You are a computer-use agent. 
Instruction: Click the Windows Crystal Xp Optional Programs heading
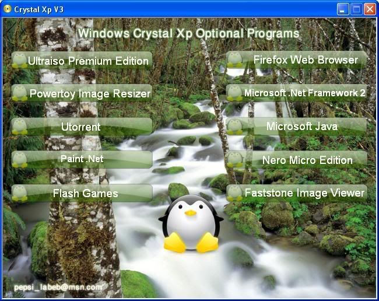(x=189, y=33)
